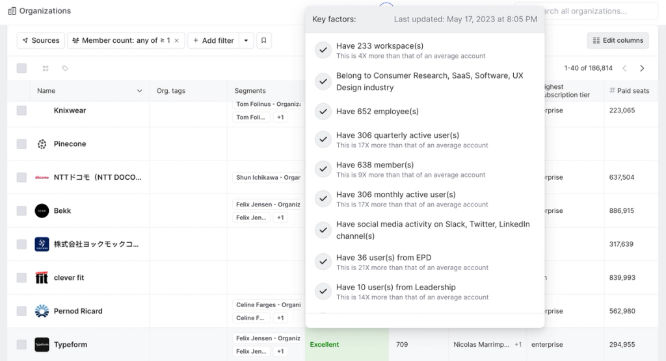Viewport: 666px width, 361px height.
Task: Click checkmark beside 306 monthly active user(s)
Action: click(323, 199)
